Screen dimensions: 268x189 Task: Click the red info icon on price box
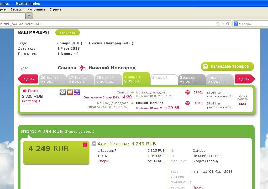(85, 145)
